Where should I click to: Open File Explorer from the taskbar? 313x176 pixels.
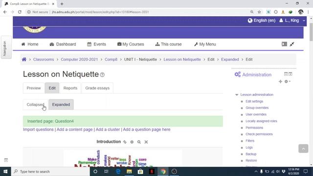click(129, 172)
